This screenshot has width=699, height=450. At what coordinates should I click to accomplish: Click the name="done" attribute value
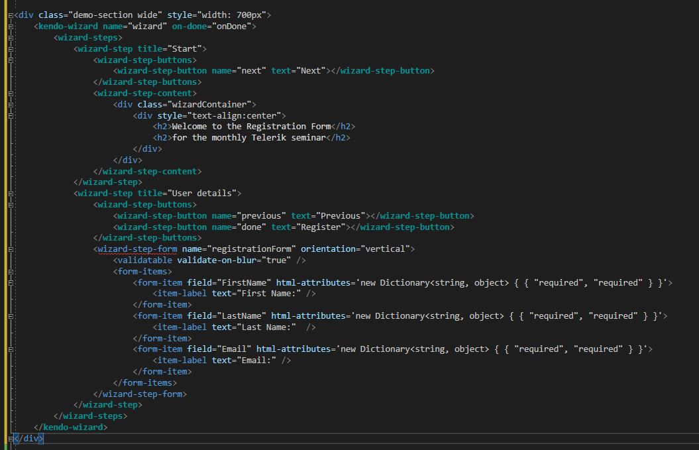251,227
